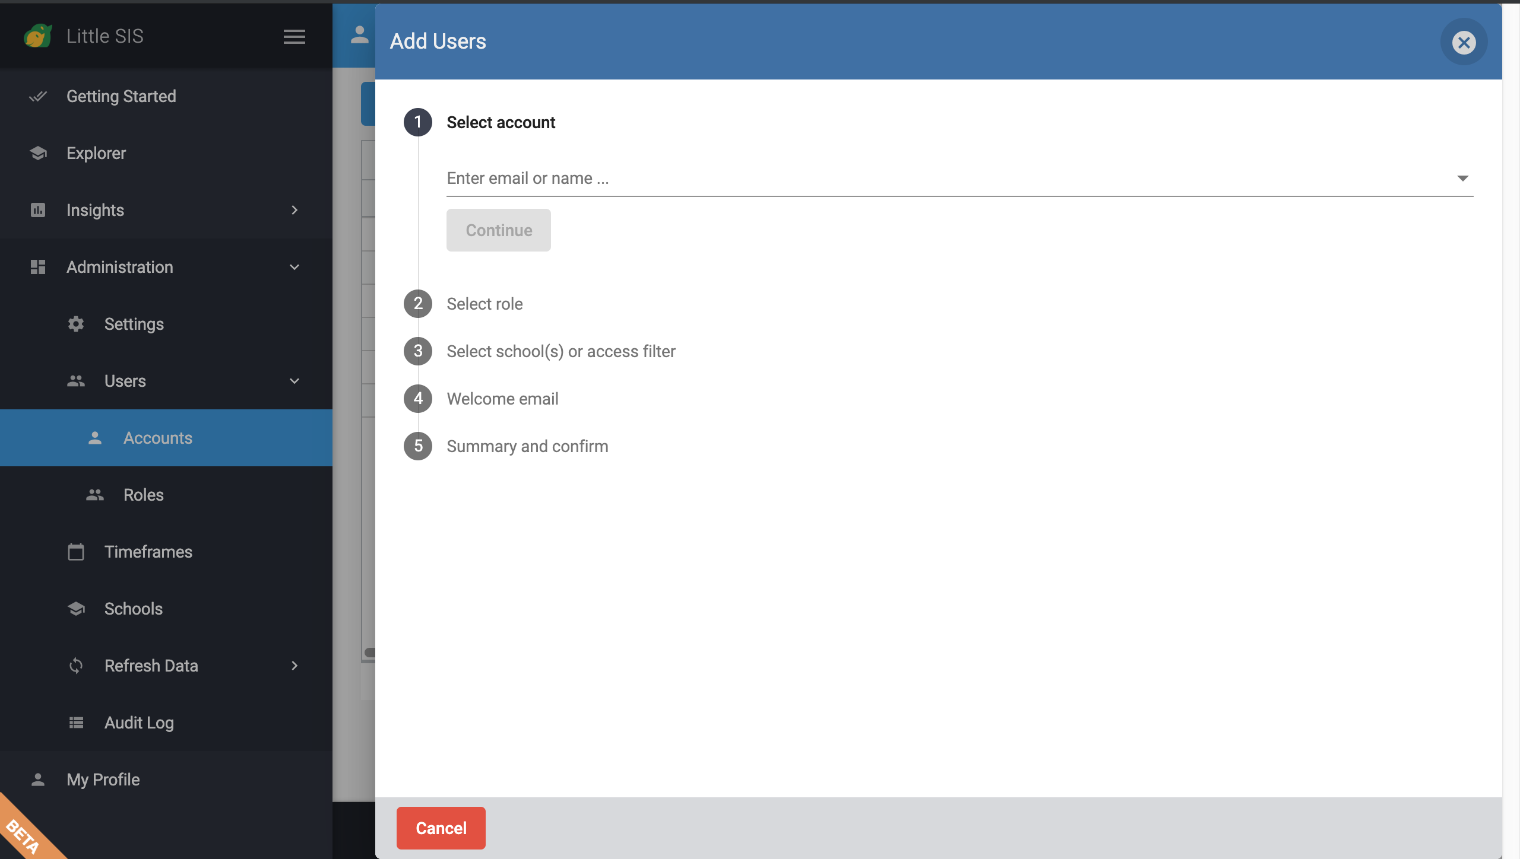The width and height of the screenshot is (1520, 859).
Task: Open the account email dropdown arrow
Action: point(1462,178)
